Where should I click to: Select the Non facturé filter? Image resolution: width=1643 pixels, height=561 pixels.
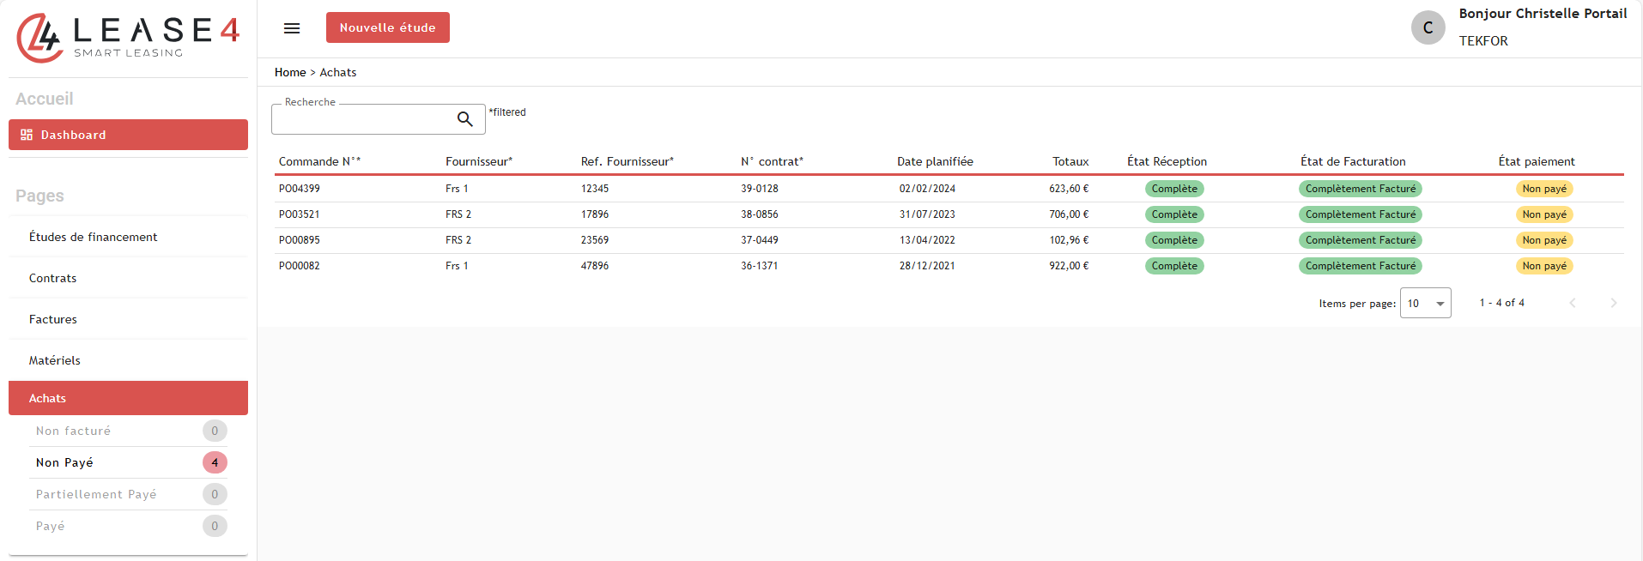[x=73, y=431]
